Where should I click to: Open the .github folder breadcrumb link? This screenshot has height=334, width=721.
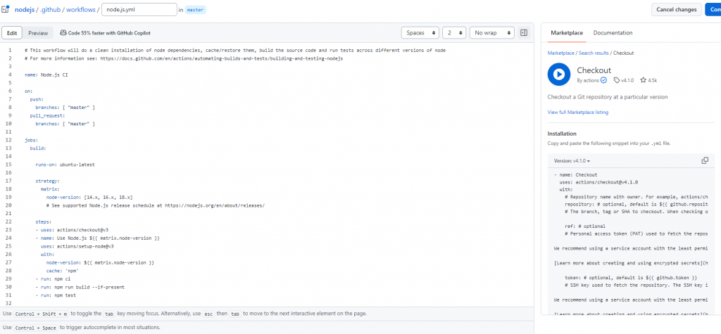tap(51, 9)
